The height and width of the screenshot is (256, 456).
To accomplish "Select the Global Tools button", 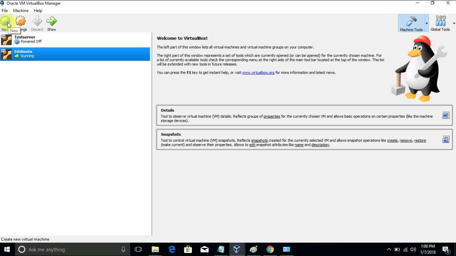I will (440, 23).
